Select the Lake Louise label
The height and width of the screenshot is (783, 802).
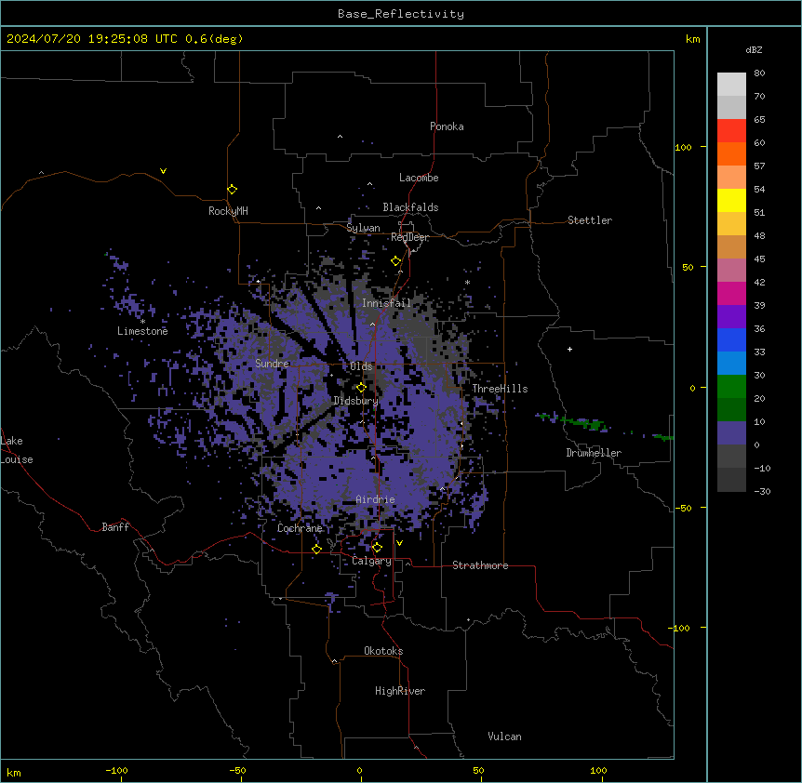(x=17, y=450)
